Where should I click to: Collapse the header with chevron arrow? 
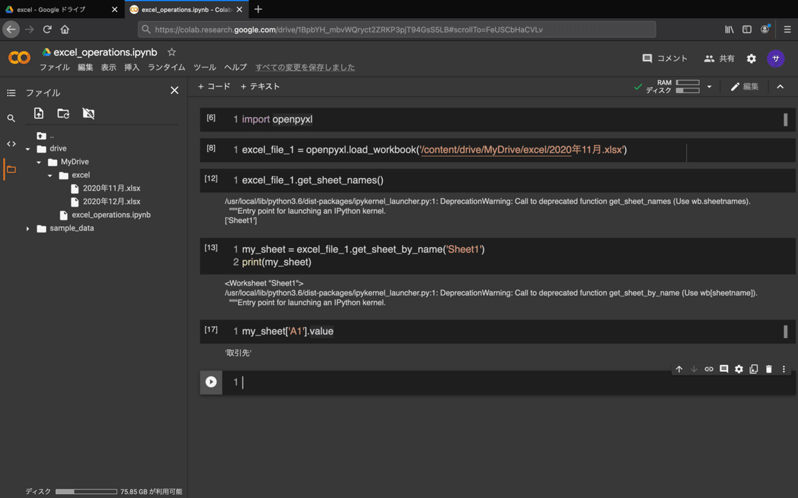pos(781,87)
